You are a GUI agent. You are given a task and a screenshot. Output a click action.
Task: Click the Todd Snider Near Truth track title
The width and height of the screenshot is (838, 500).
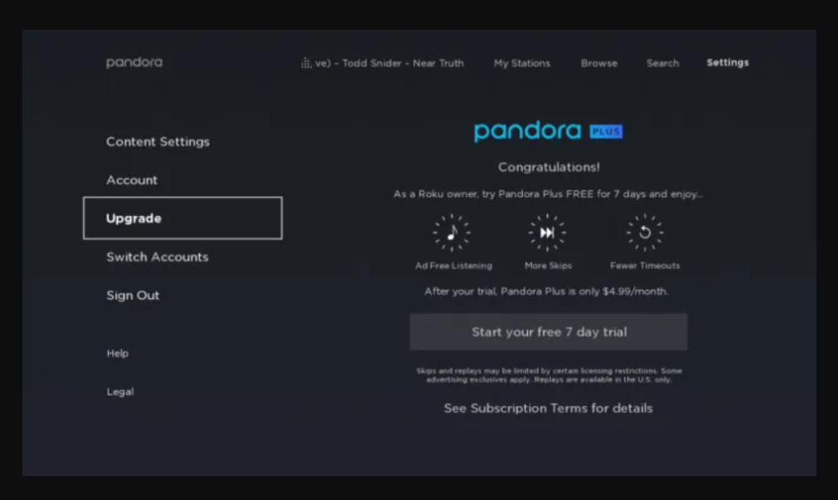389,63
